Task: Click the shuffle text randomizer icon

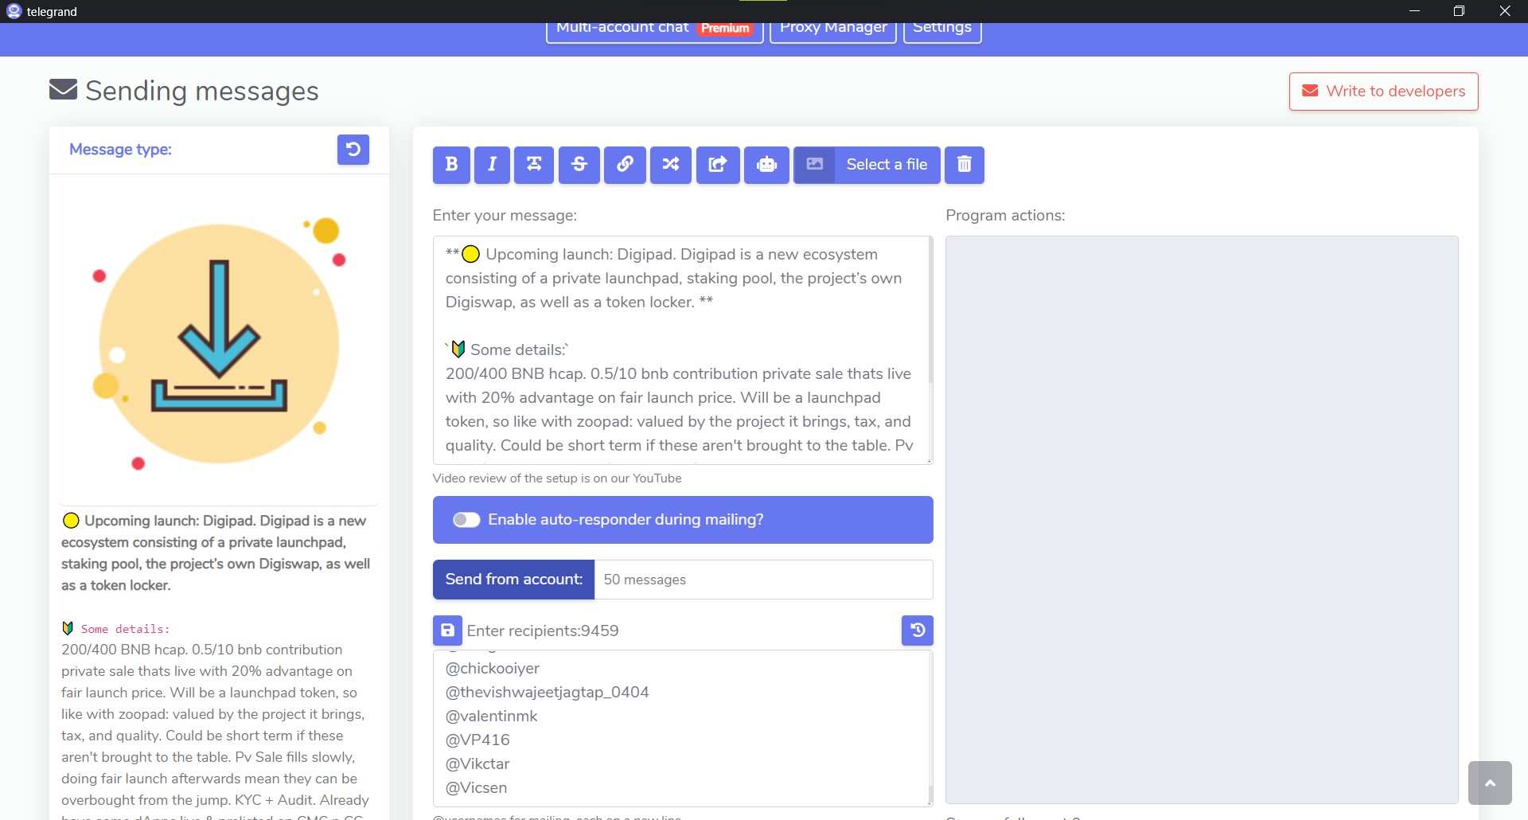Action: pyautogui.click(x=671, y=165)
